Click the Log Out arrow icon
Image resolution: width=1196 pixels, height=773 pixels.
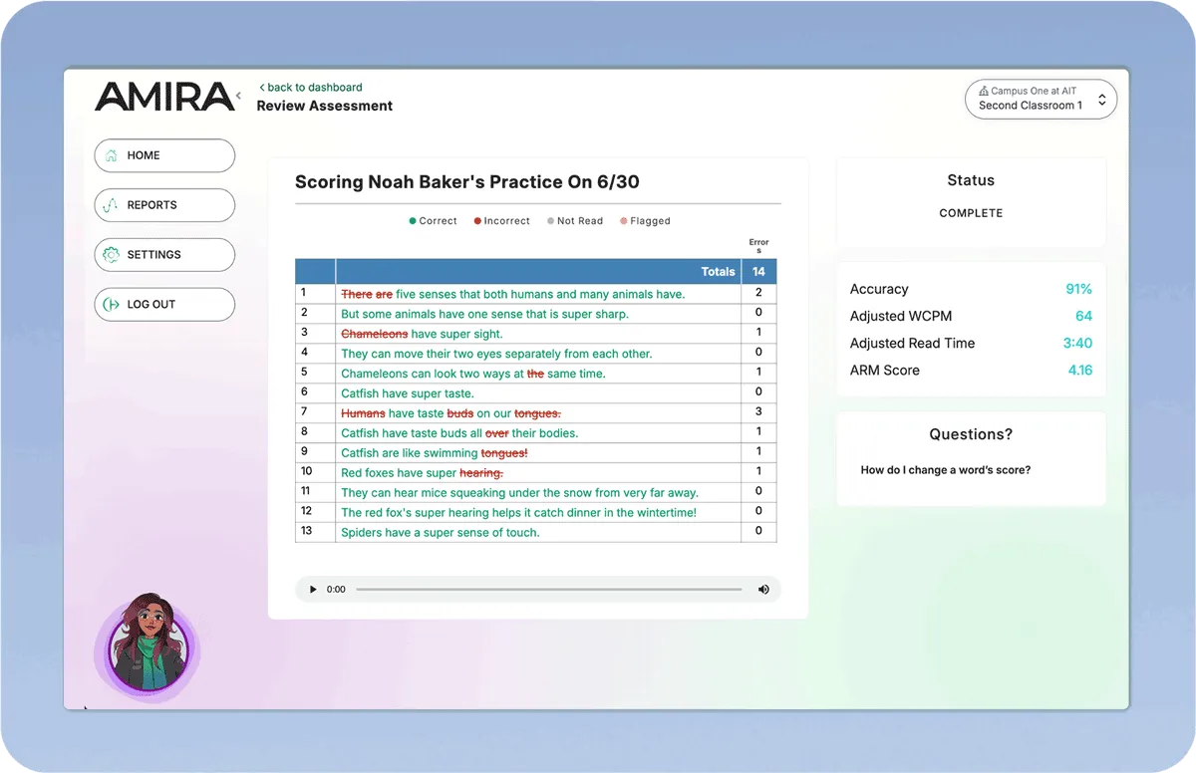click(110, 305)
